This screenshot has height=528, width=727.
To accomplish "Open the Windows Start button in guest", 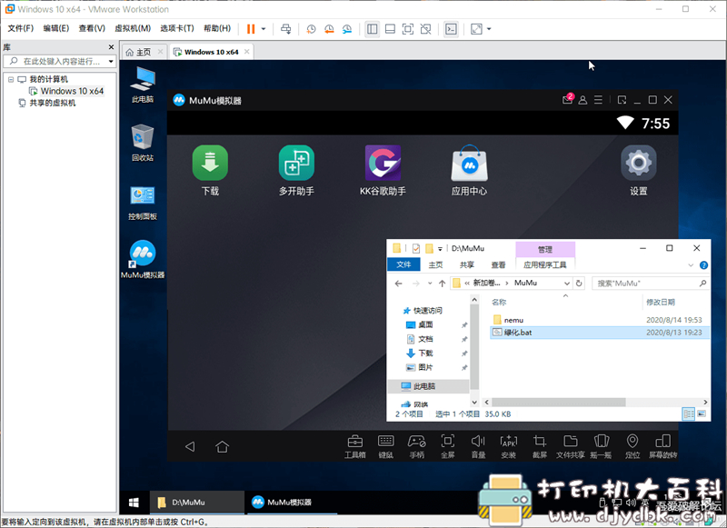I will pyautogui.click(x=134, y=502).
